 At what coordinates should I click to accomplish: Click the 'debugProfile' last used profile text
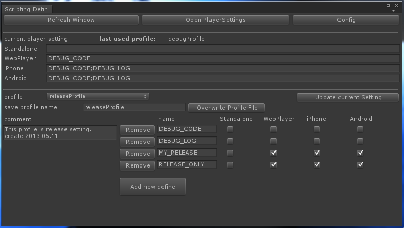point(186,39)
